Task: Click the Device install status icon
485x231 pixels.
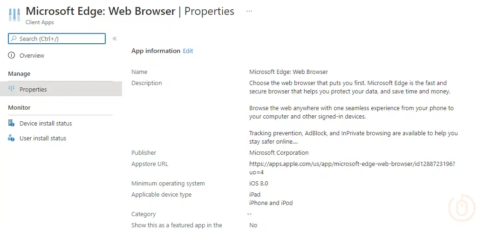Action: [x=12, y=124]
